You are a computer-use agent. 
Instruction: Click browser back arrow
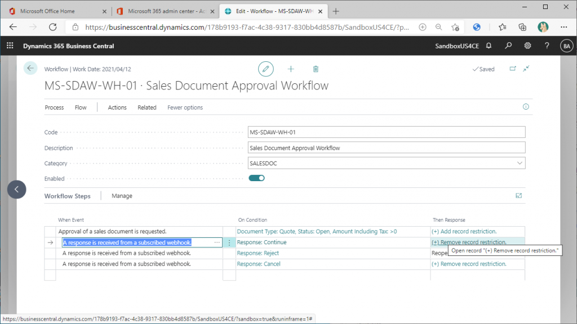[x=14, y=27]
